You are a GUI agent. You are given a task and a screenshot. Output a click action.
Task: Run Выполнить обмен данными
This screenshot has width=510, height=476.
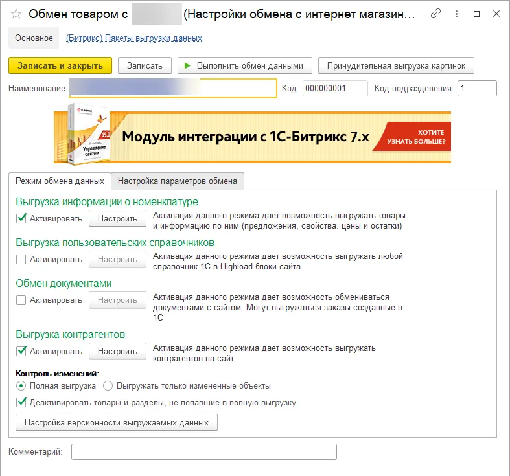pyautogui.click(x=245, y=65)
